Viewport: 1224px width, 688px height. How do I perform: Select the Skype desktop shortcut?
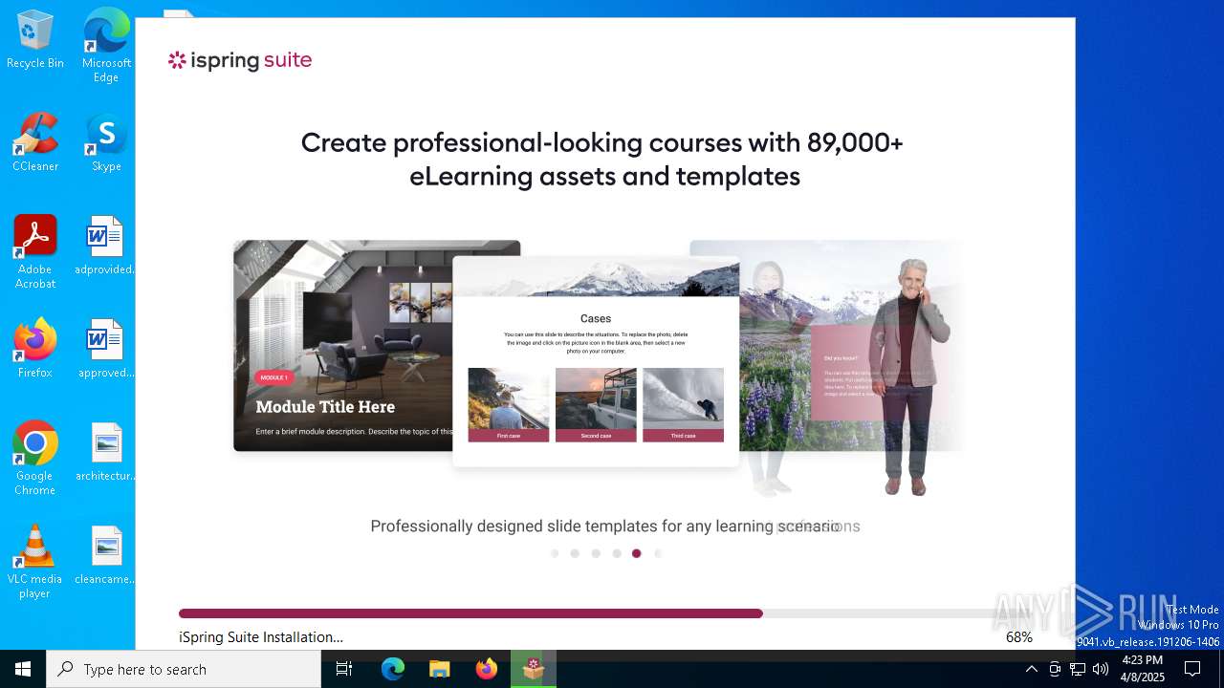point(106,142)
